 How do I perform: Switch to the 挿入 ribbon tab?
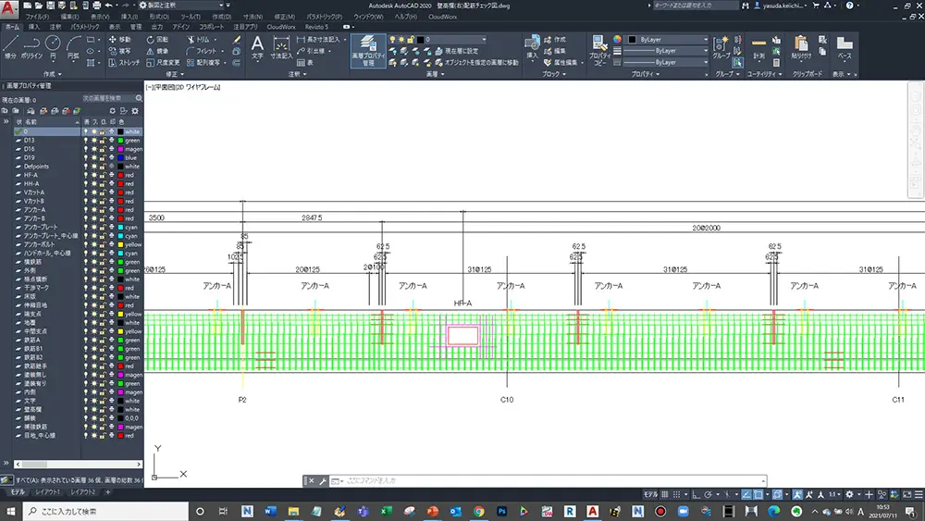pos(34,27)
